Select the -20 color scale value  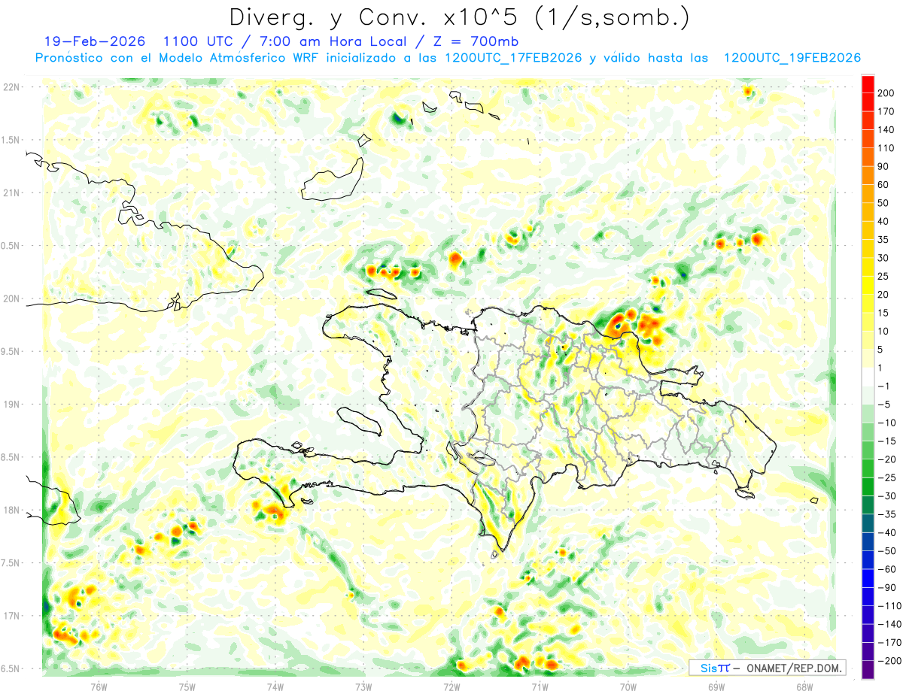click(x=886, y=459)
